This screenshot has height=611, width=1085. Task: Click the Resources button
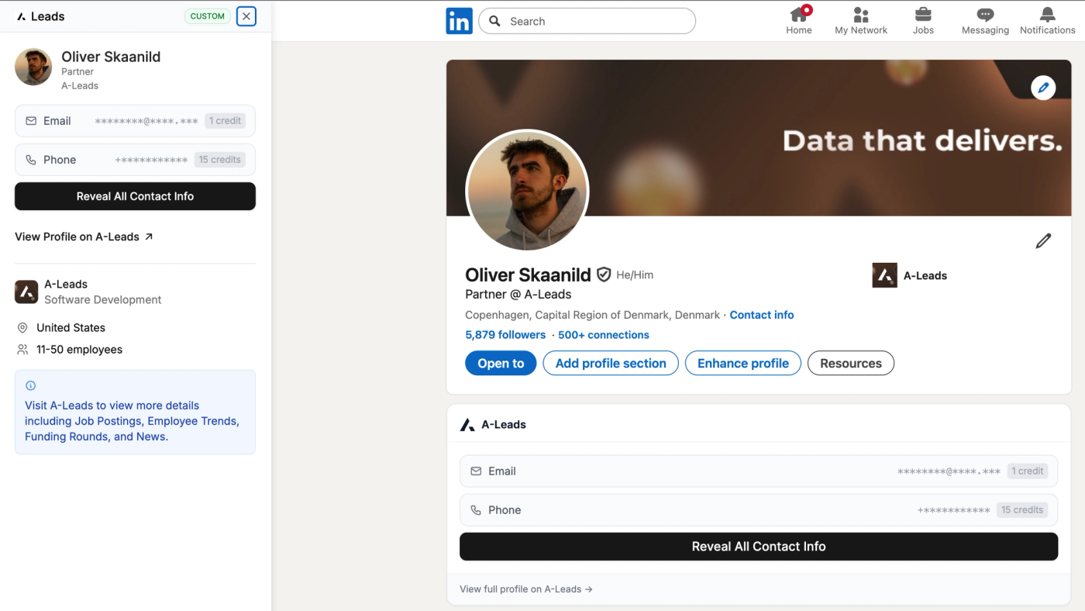[x=851, y=363]
